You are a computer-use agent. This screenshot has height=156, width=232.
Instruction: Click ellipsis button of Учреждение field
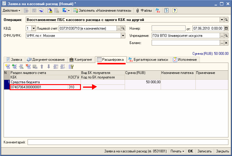pos(222,36)
